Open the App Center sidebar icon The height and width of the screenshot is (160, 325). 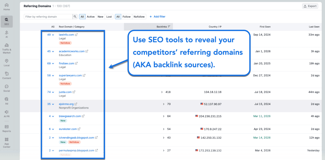click(x=7, y=143)
